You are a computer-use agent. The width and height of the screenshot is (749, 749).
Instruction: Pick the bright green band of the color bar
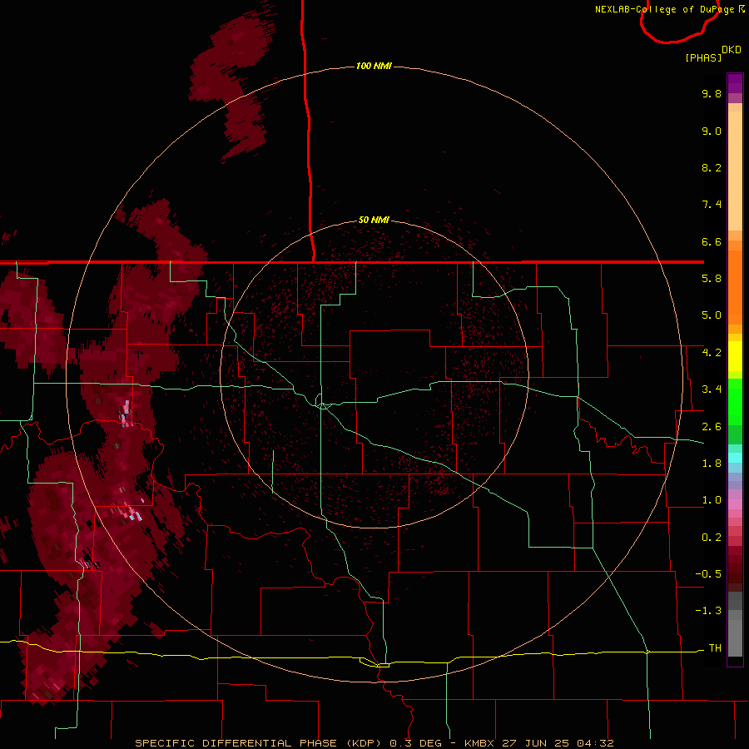tap(735, 401)
